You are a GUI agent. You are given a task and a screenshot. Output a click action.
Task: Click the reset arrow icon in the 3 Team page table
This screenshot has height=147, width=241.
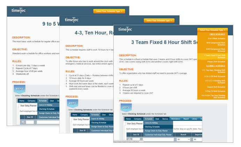tap(130, 139)
